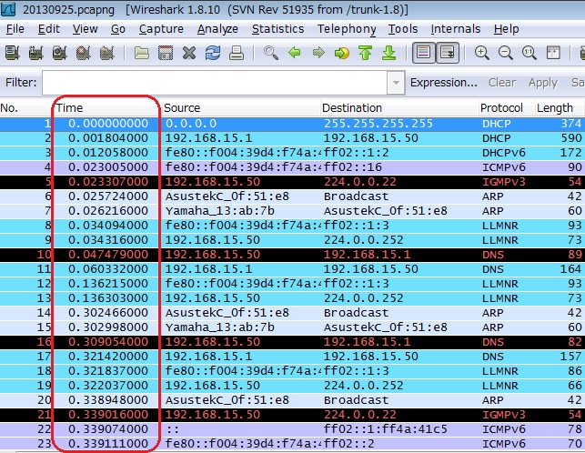
Task: Select packet 2 DHCP length 590
Action: (293, 138)
